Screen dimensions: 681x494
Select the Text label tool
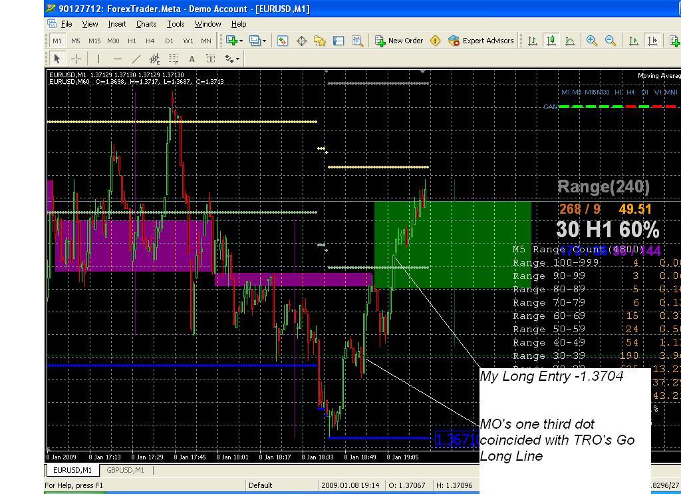(192, 59)
